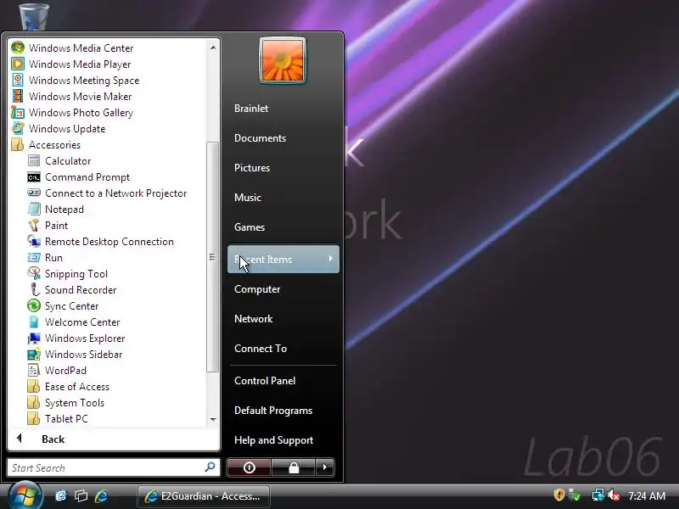Open Network from Start menu

253,319
